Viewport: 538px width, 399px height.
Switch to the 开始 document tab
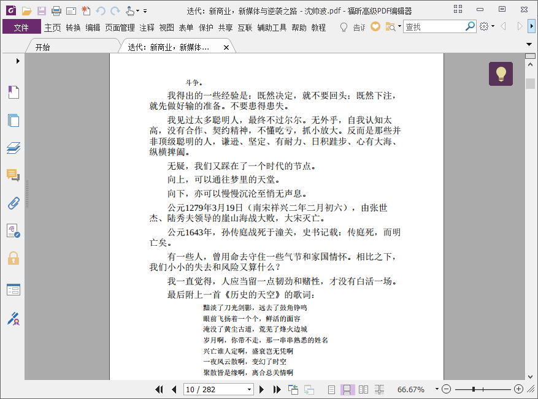click(42, 47)
